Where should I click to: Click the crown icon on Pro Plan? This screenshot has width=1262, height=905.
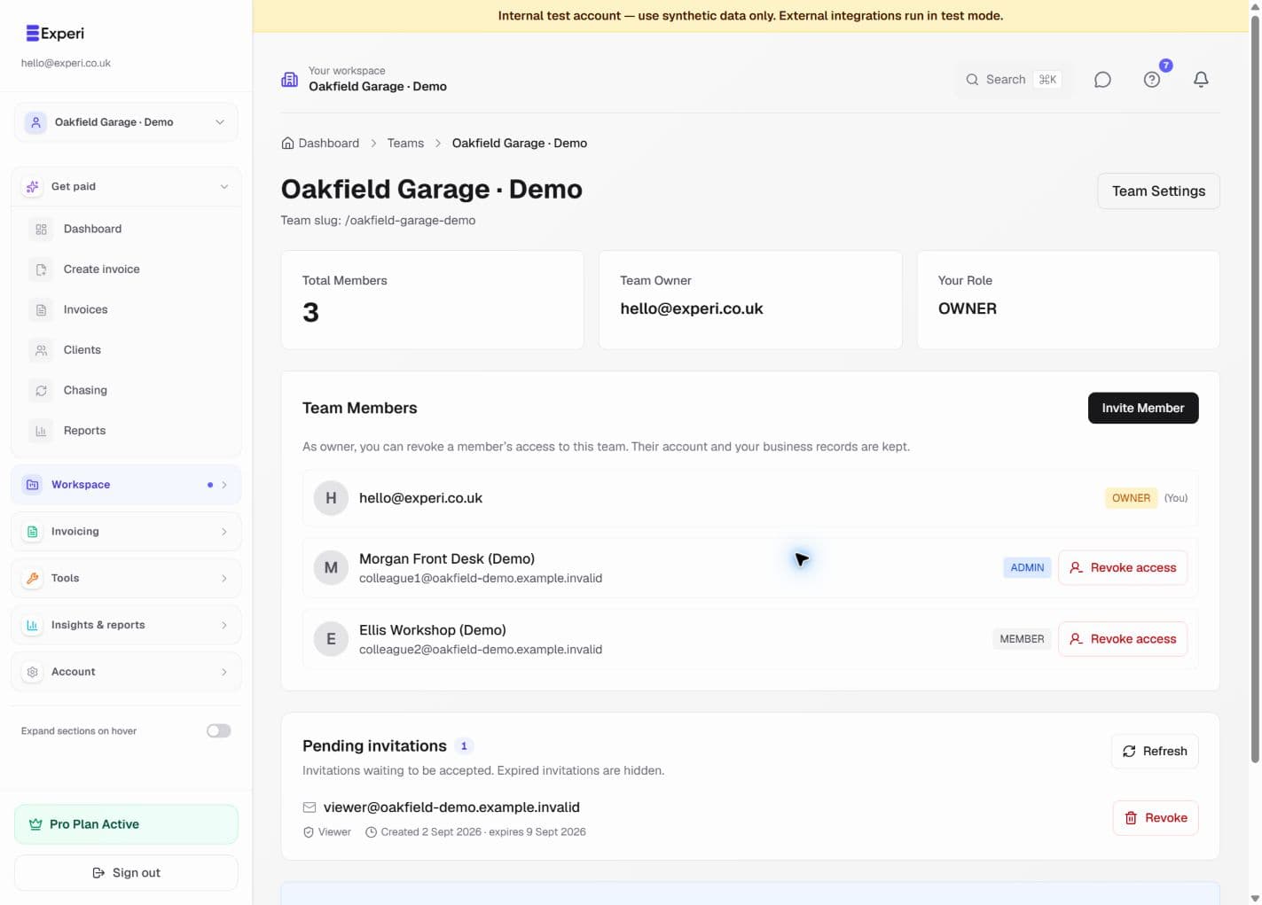click(35, 824)
